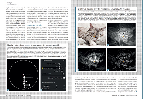Reset Point de contrôle 1 with the circular arrow
The image size is (143, 99).
[x=63, y=74]
